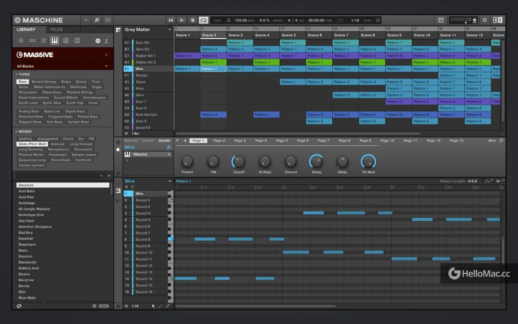Show the plug-in strip icon
Viewport: 518px width, 324px height.
tap(118, 149)
